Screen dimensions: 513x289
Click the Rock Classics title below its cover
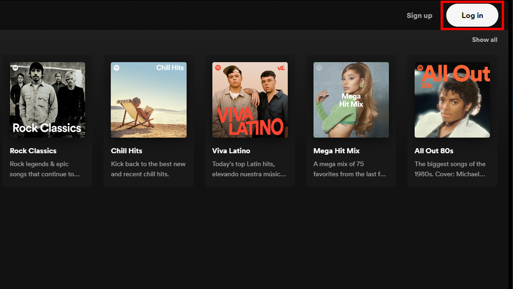(33, 151)
